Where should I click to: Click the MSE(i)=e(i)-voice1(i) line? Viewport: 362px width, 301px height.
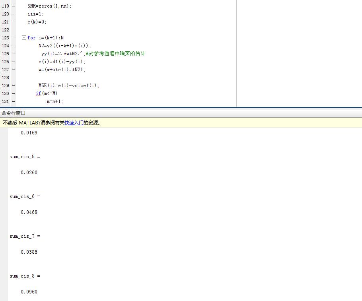[69, 85]
